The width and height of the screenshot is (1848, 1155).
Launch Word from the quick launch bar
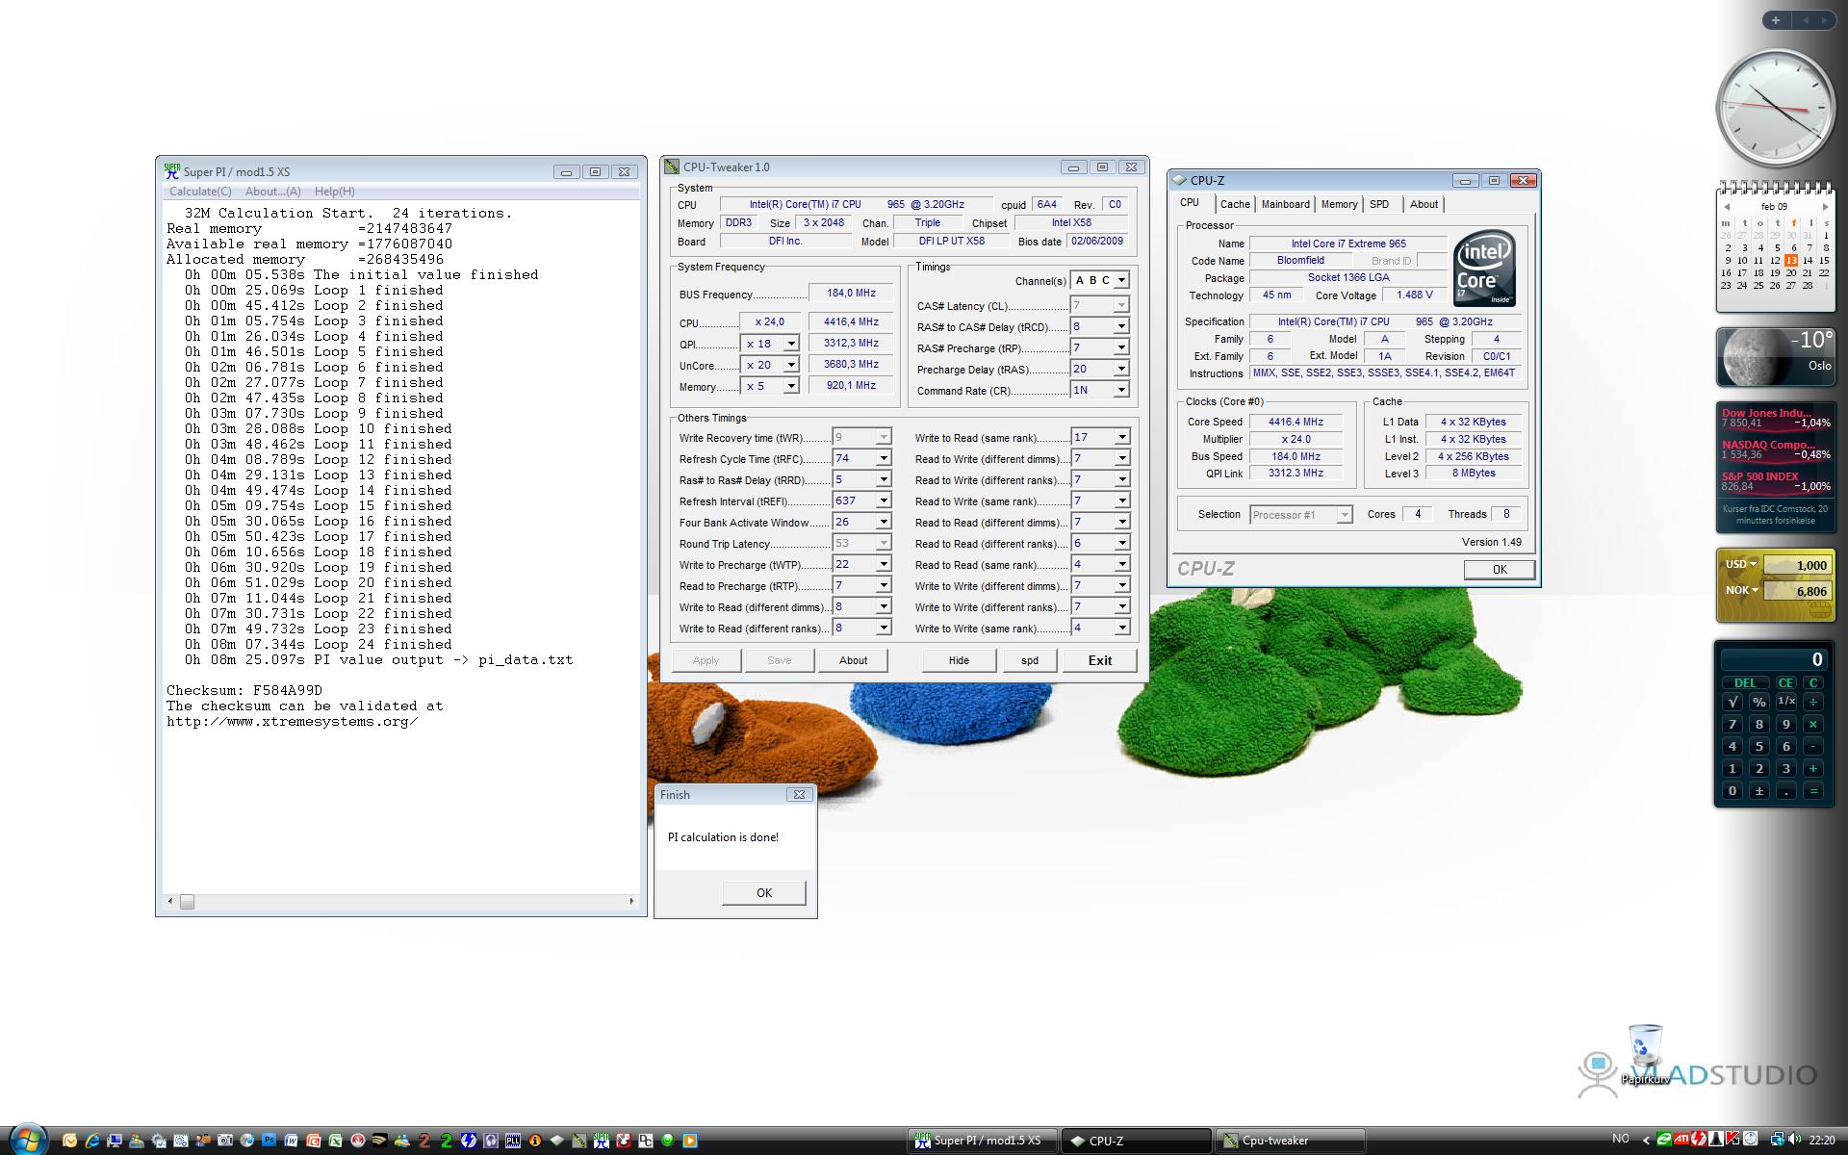pyautogui.click(x=291, y=1141)
